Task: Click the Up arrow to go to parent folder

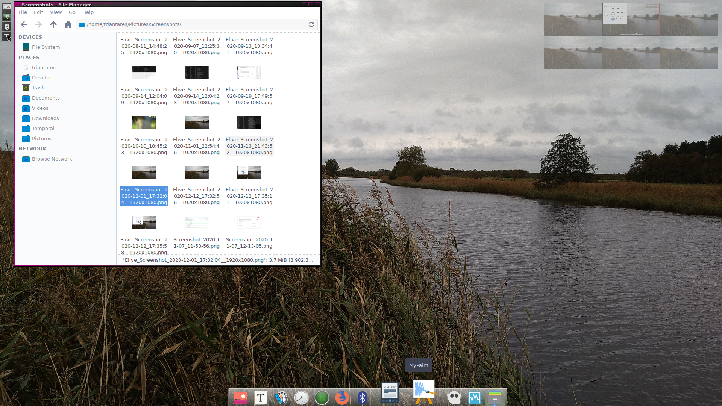Action: [x=53, y=24]
